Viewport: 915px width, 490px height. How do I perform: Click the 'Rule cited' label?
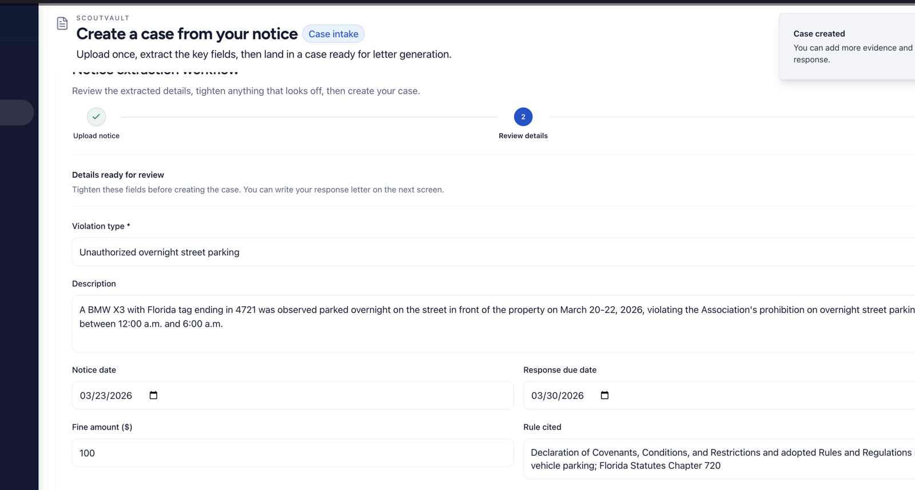[542, 427]
